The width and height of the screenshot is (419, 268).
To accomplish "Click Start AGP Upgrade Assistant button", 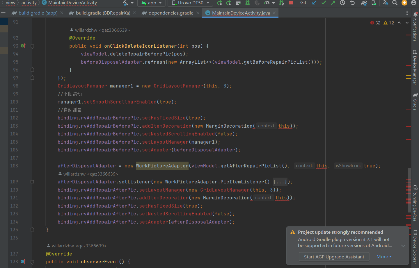I will click(x=334, y=257).
